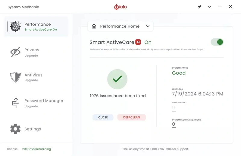Turn off the Smart ActiveCare switch

[217, 42]
